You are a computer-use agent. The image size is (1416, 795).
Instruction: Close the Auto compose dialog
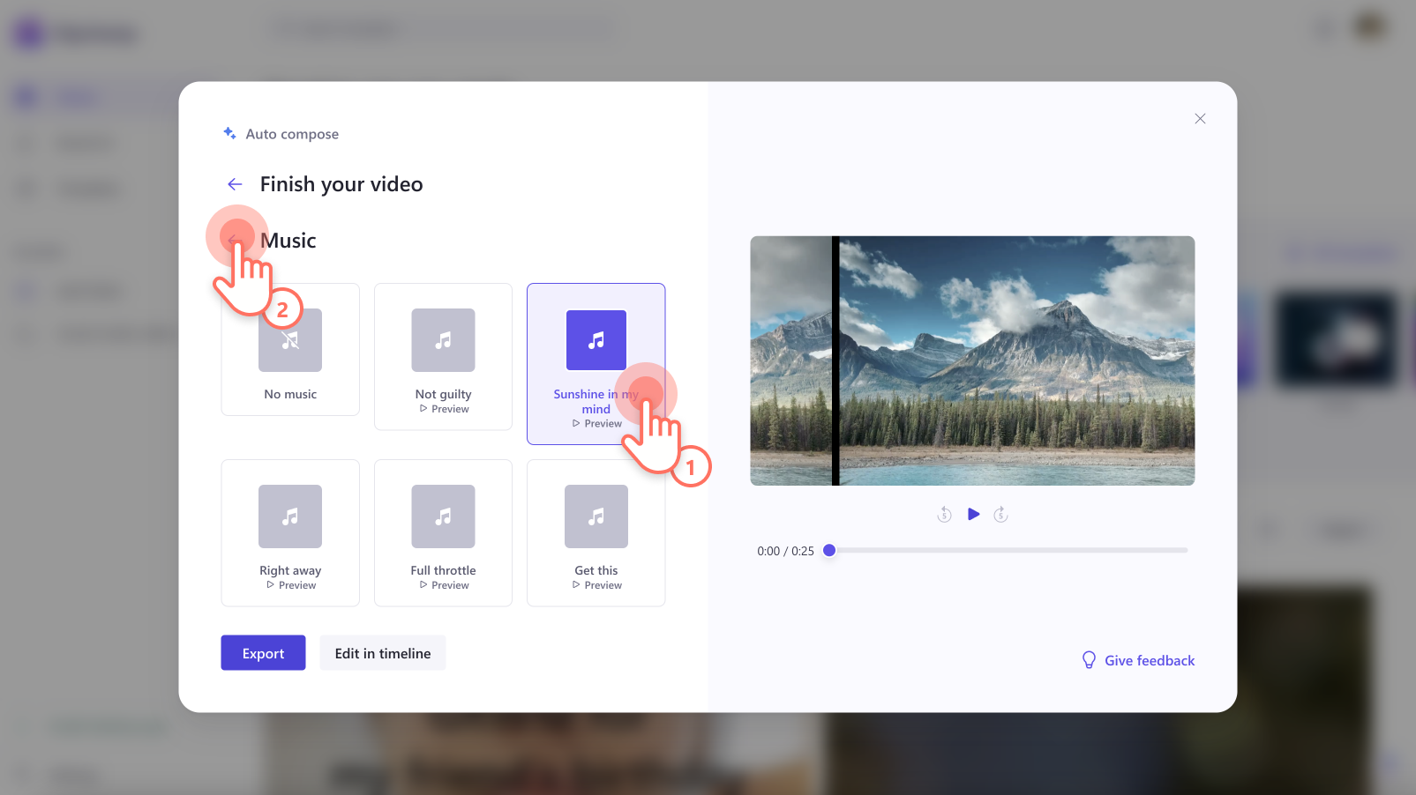pyautogui.click(x=1200, y=119)
